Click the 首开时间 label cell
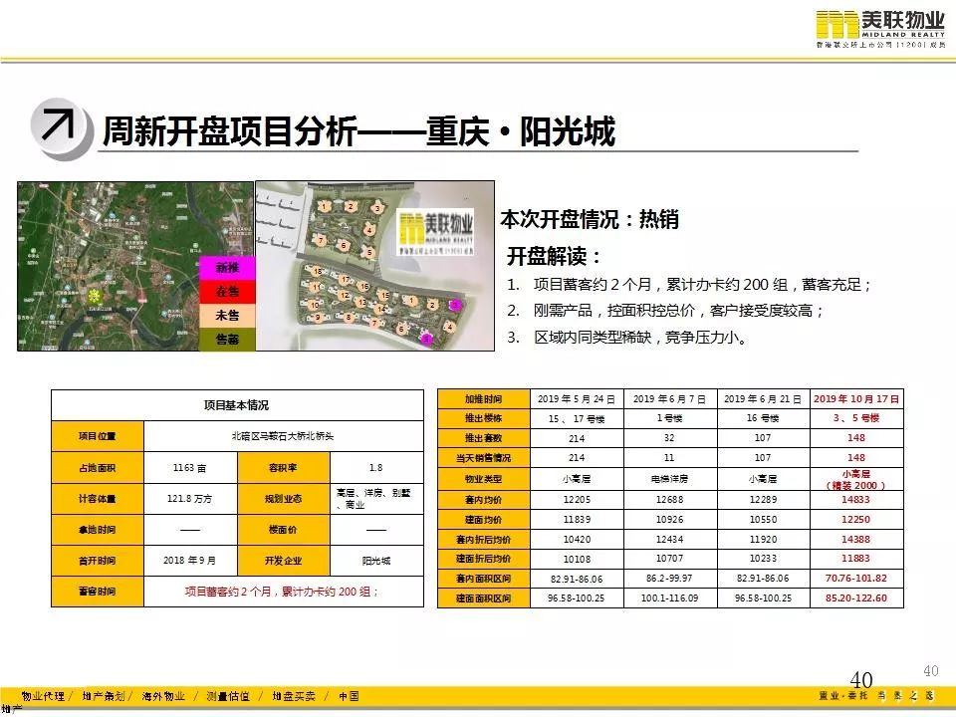The width and height of the screenshot is (956, 717). coord(98,561)
